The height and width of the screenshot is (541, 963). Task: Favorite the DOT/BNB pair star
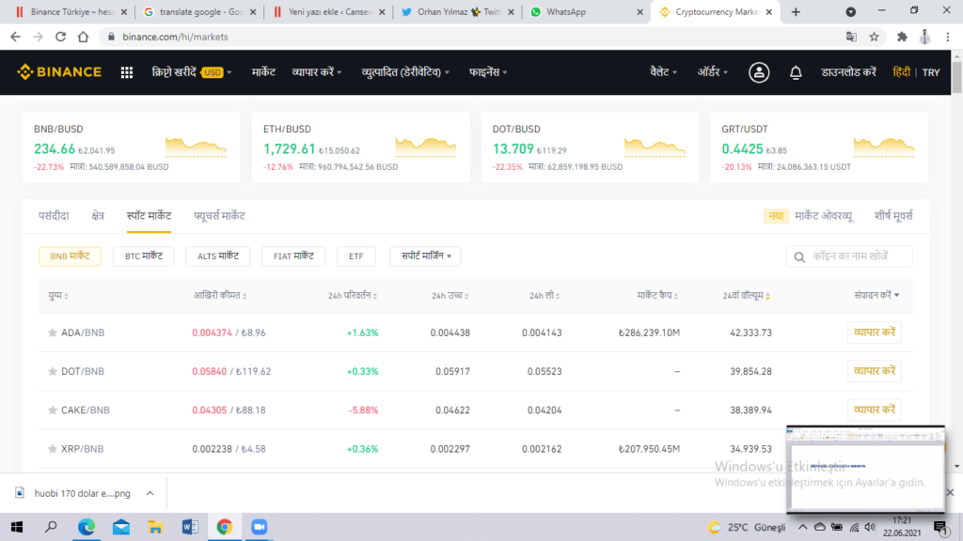[53, 371]
